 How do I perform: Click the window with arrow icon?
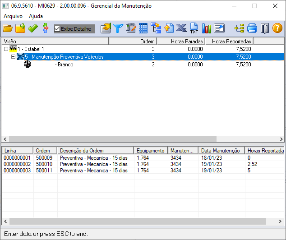pyautogui.click(x=219, y=28)
